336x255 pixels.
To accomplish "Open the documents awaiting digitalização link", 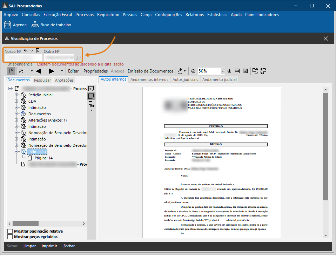I will tap(80, 64).
